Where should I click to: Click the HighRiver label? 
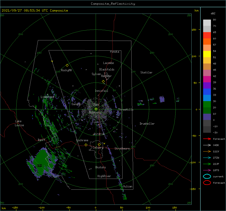104,176
